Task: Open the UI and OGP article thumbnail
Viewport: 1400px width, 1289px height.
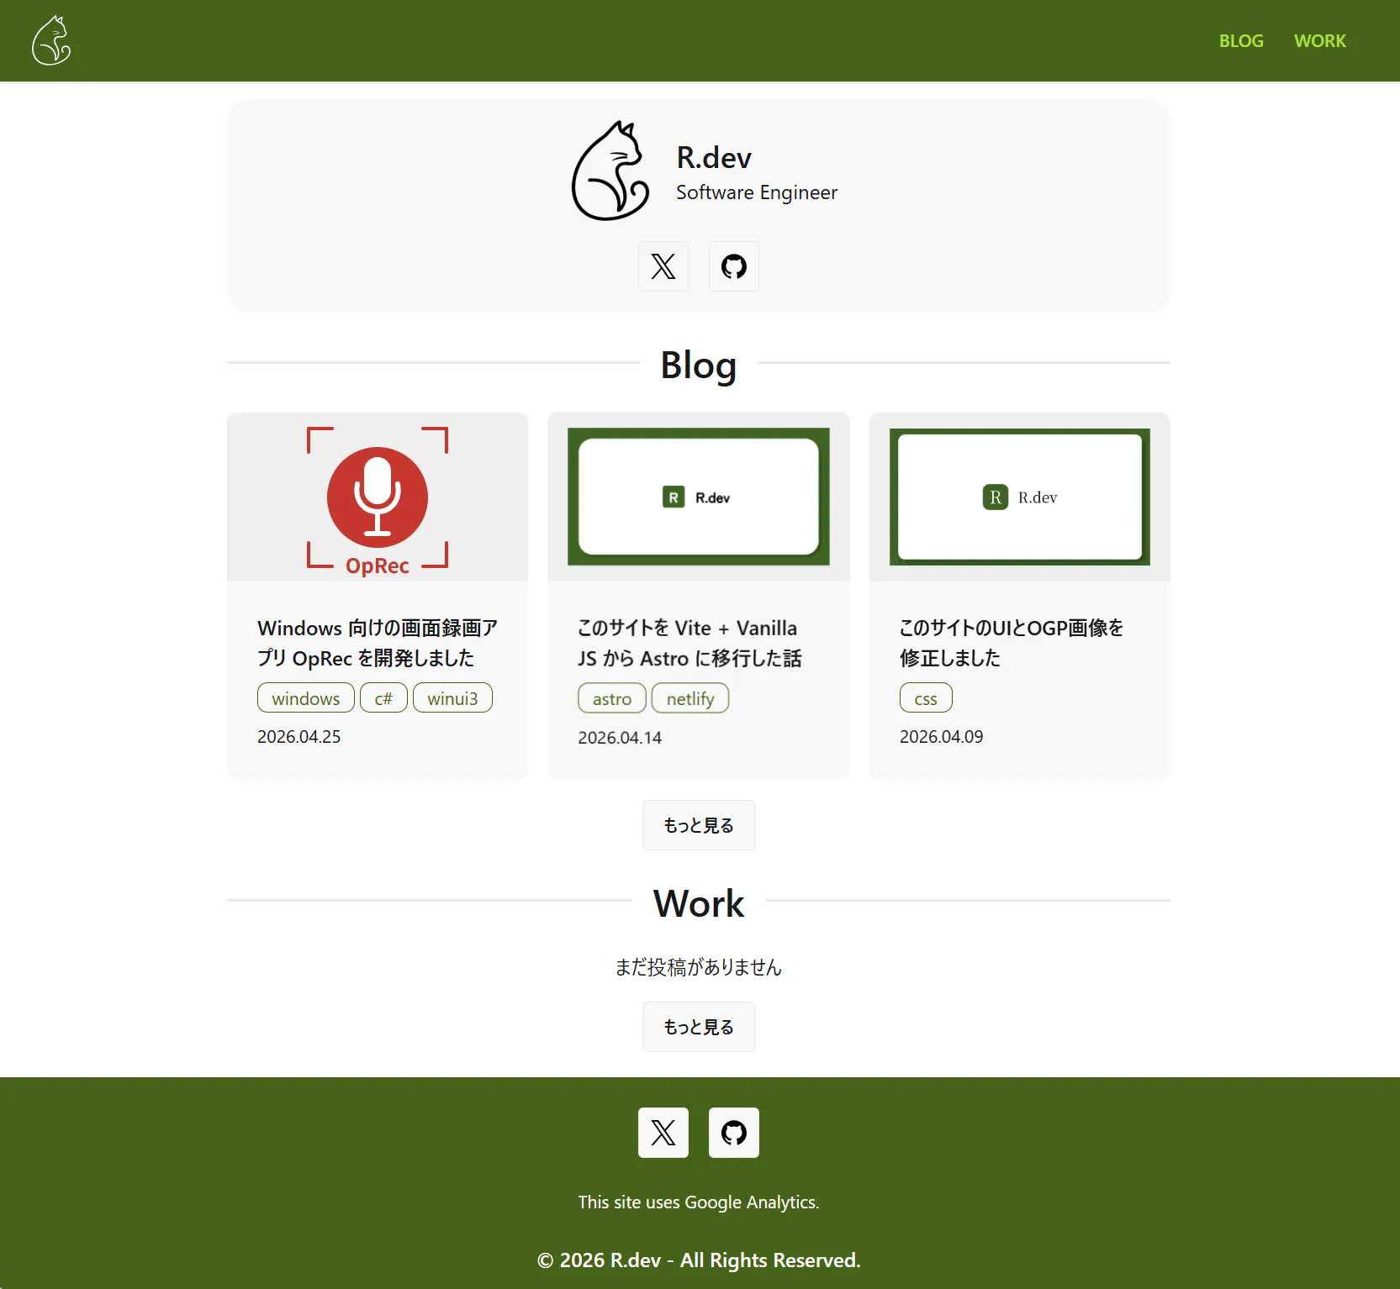Action: (1020, 497)
